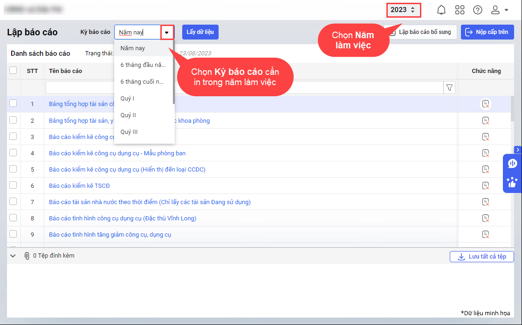Image resolution: width=522 pixels, height=325 pixels.
Task: Open the apps grid icon
Action: (460, 10)
